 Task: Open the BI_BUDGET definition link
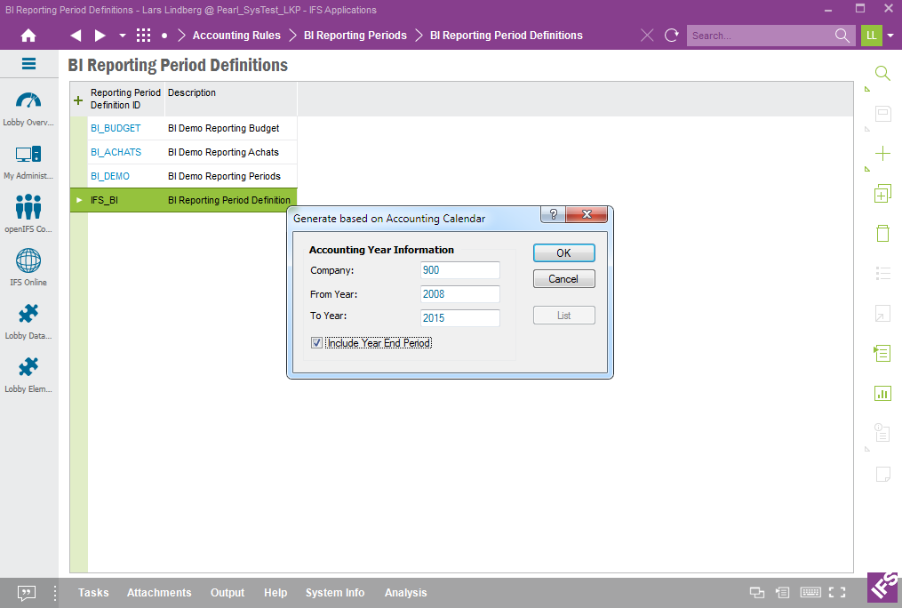(x=116, y=128)
